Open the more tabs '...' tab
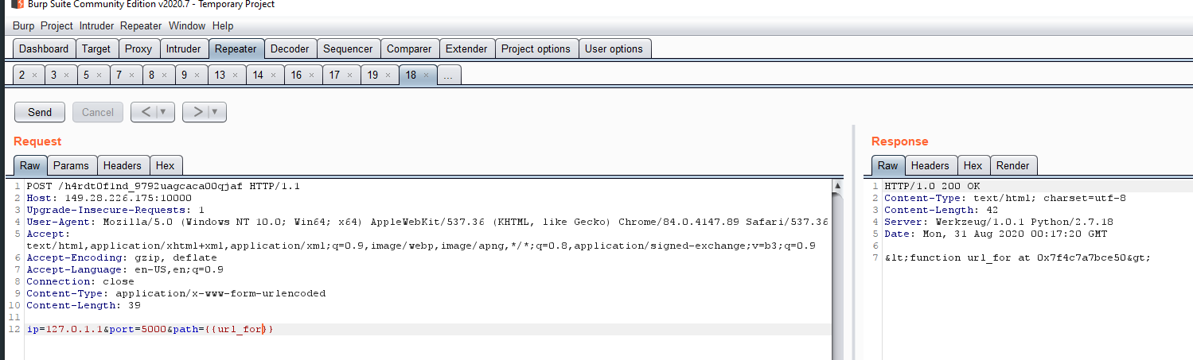Screen dimensions: 1193x360 click(449, 75)
